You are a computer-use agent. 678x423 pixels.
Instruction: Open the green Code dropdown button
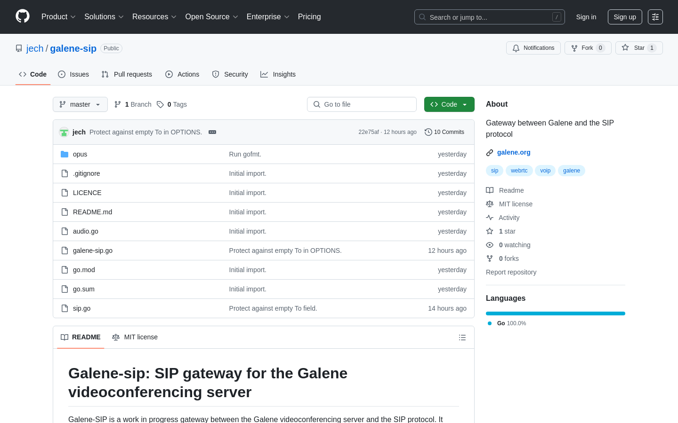(x=449, y=104)
